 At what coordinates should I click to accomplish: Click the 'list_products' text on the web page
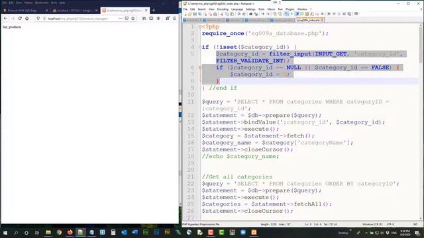pyautogui.click(x=12, y=27)
